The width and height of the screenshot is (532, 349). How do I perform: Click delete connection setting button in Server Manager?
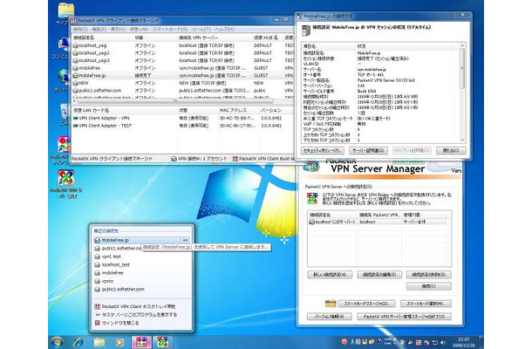click(x=429, y=275)
